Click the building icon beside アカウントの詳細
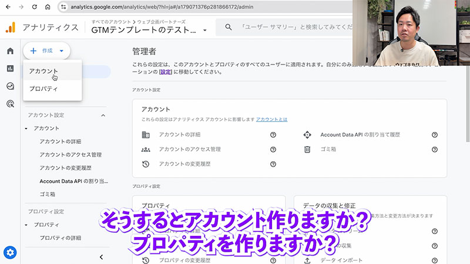Viewport: 470px width, 264px height. (146, 135)
